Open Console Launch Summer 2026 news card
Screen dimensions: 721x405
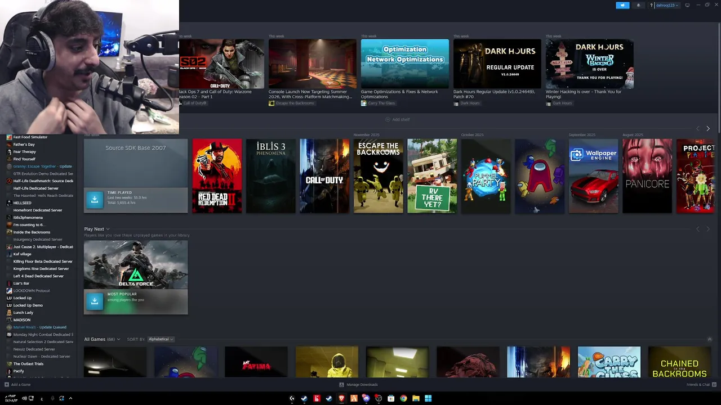click(x=313, y=64)
